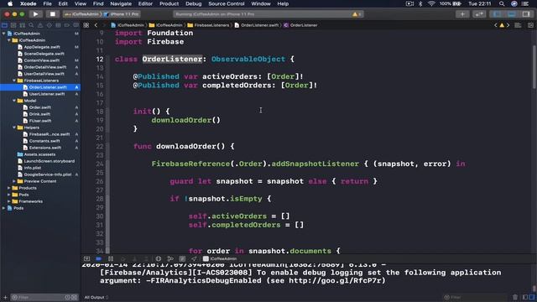537x302 pixels.
Task: Click the Wi-Fi status icon
Action: 431,3
